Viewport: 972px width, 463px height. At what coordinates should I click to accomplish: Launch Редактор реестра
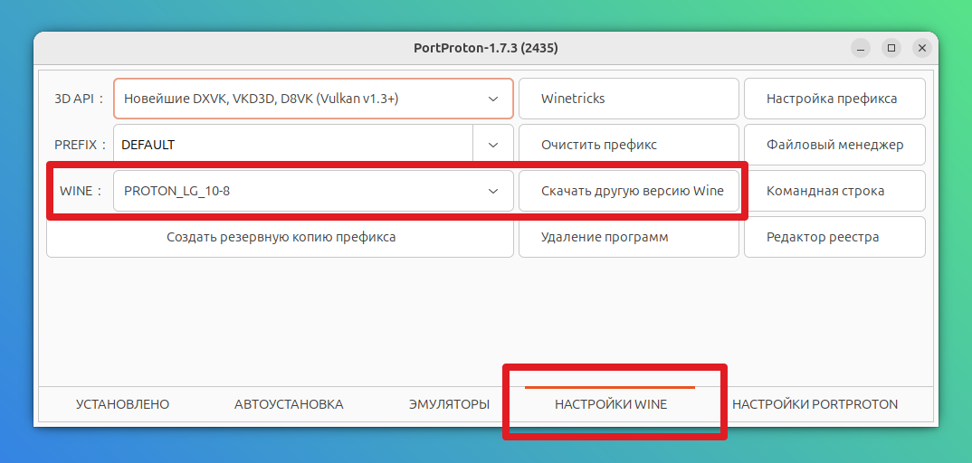coord(834,237)
